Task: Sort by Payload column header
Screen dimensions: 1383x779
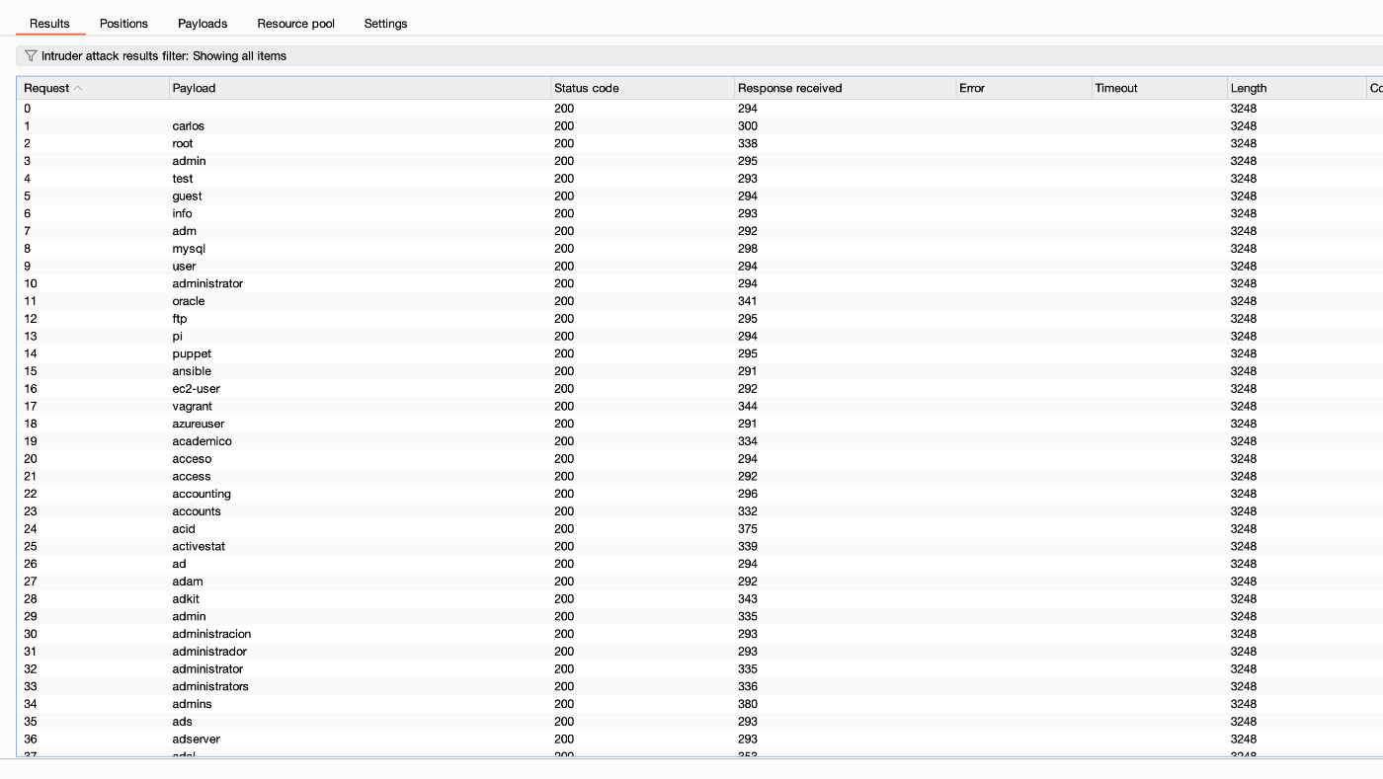Action: point(360,88)
